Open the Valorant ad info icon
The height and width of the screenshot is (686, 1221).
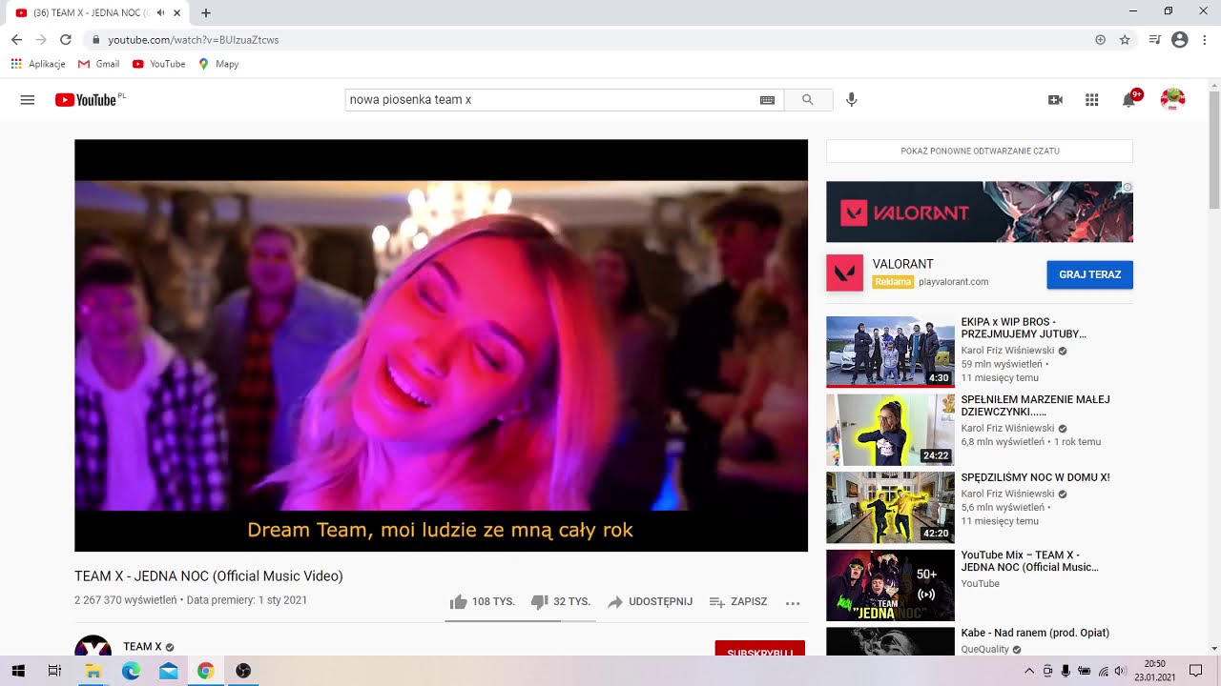tap(1127, 188)
